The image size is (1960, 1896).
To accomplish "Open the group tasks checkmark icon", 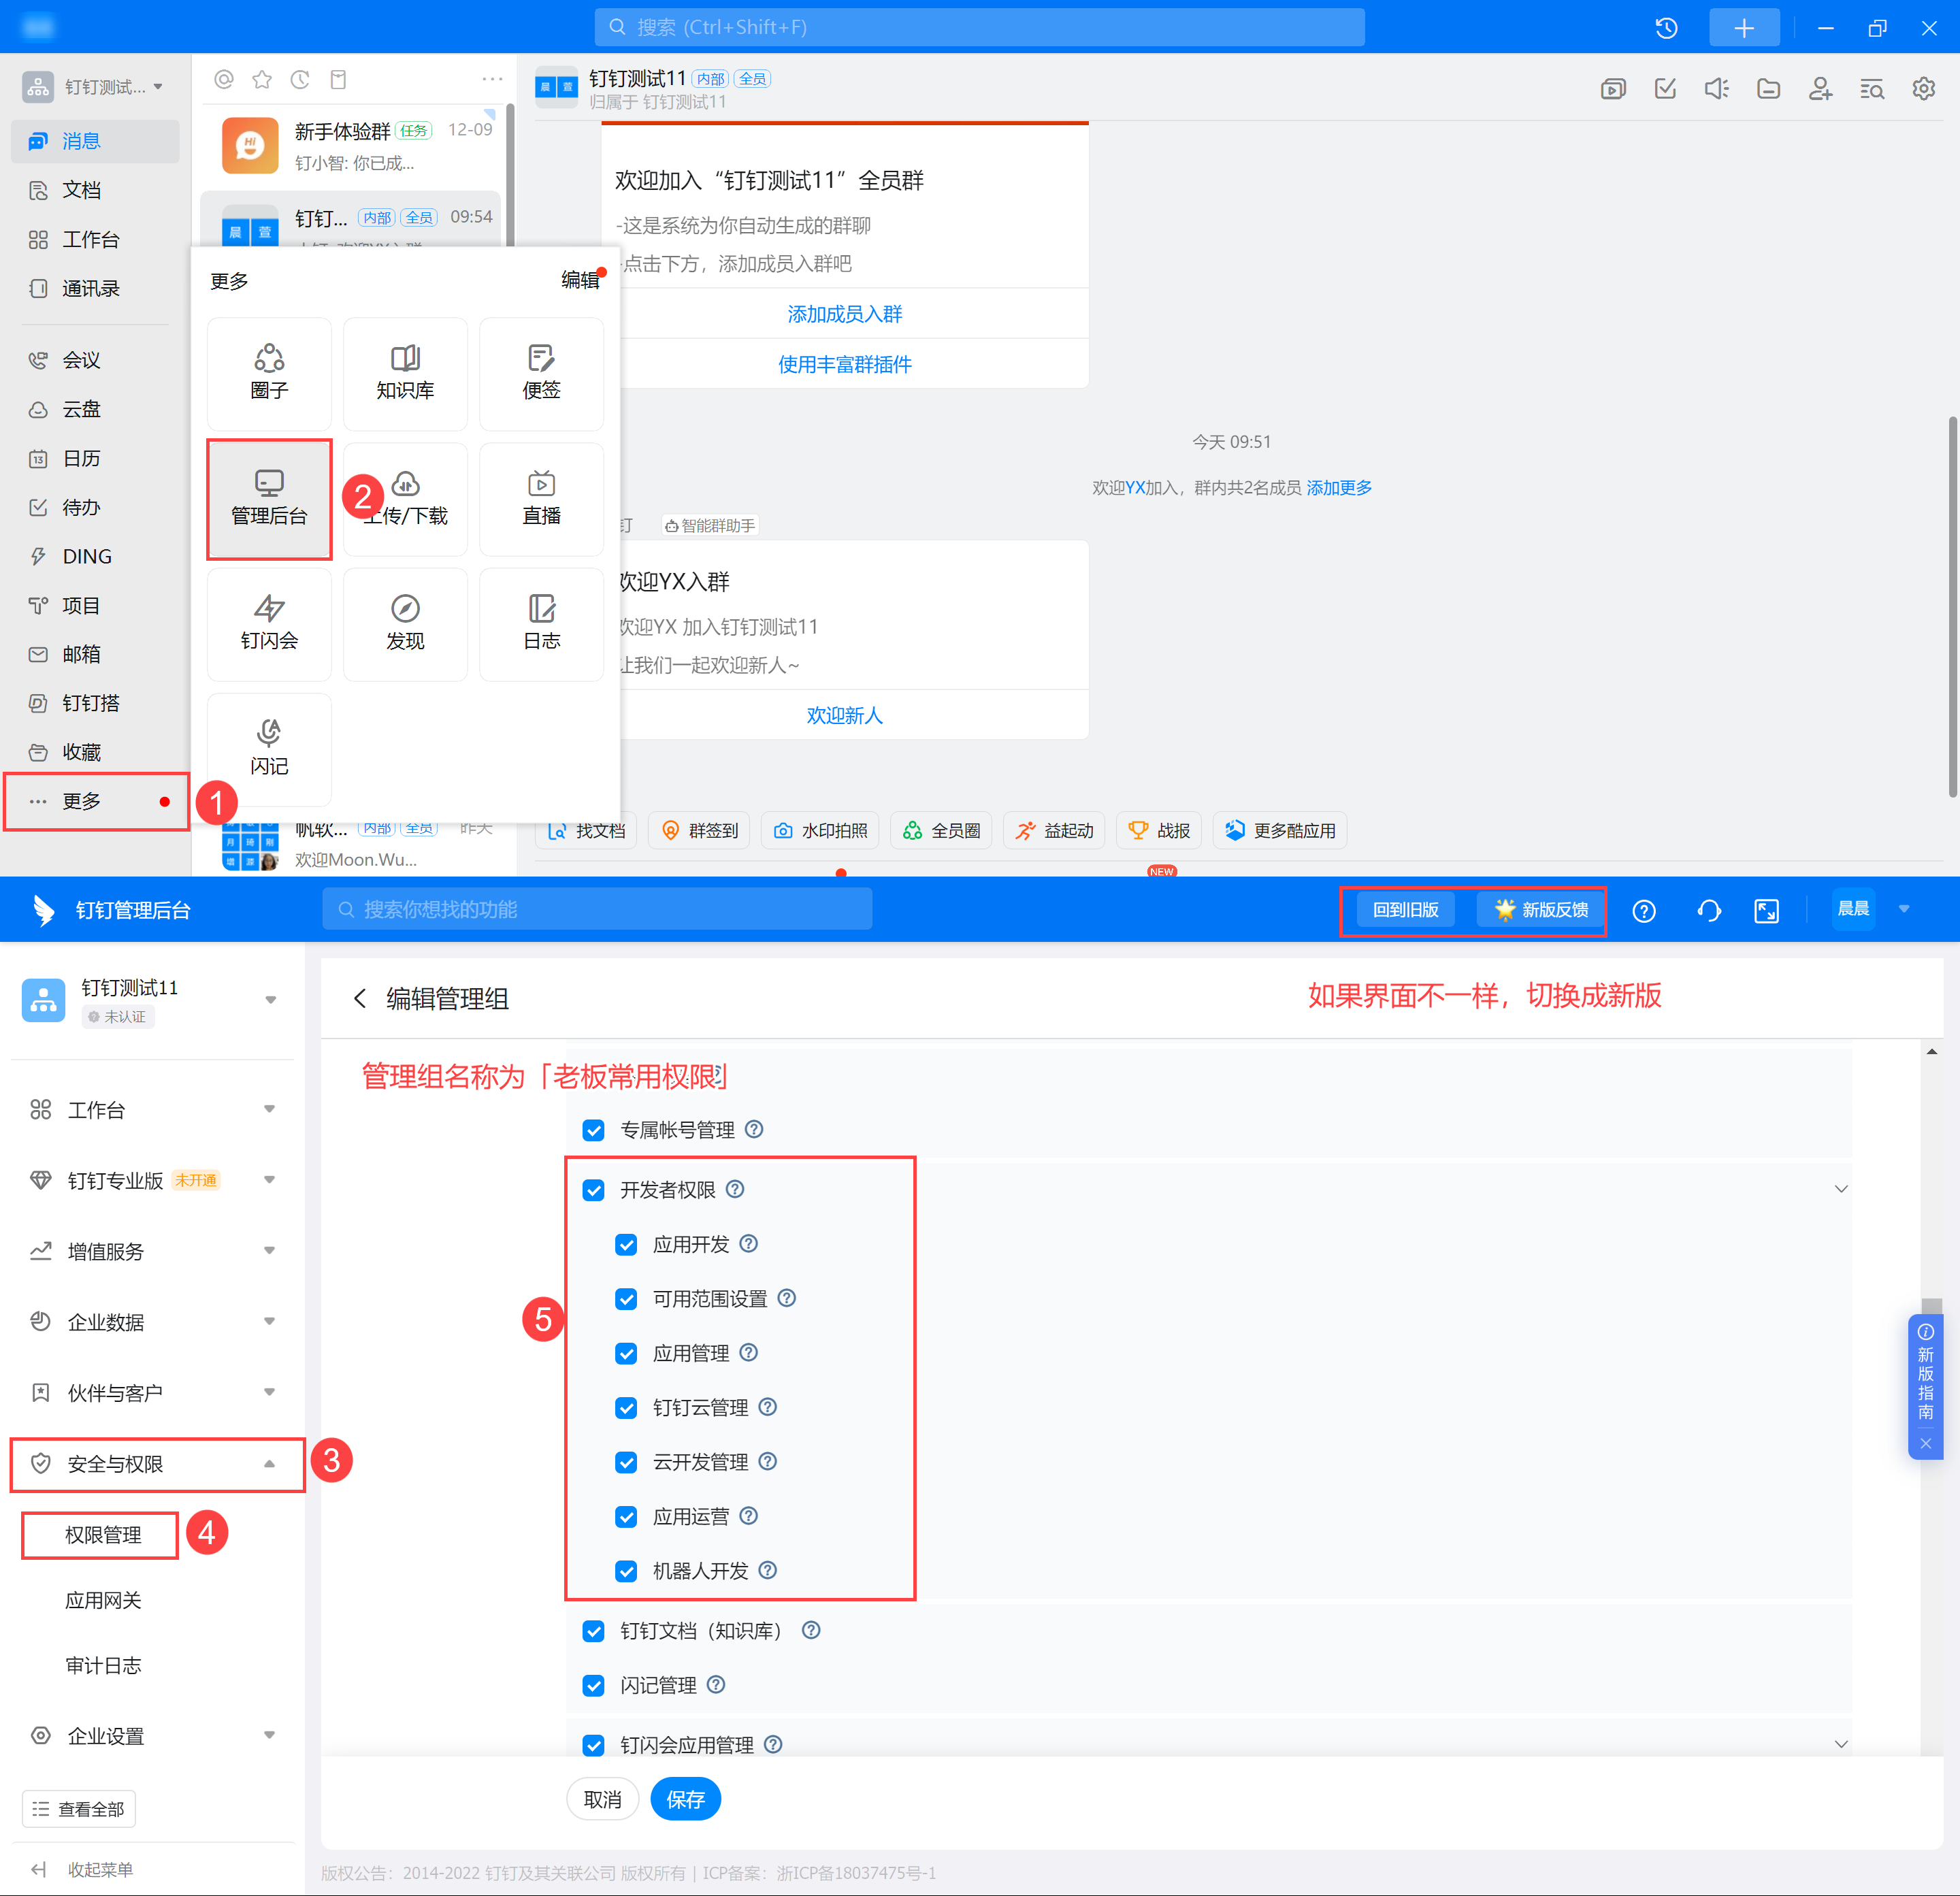I will pyautogui.click(x=1665, y=89).
